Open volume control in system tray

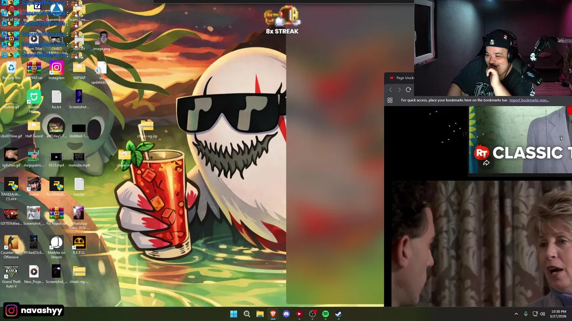(x=543, y=314)
